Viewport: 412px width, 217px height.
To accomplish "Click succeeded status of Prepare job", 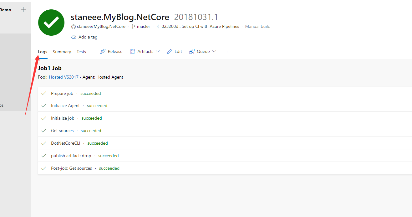I will coord(91,93).
